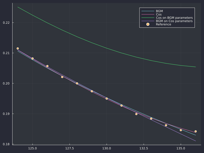Click the 0.20 y-axis tick label
Image resolution: width=204 pixels, height=153 pixels.
(x=6, y=83)
